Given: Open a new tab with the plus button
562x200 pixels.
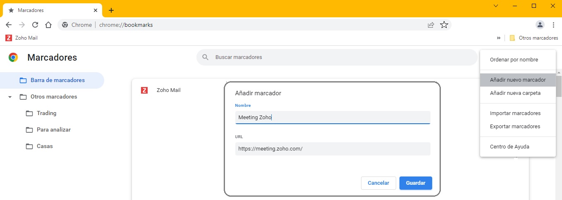Looking at the screenshot, I should point(111,10).
